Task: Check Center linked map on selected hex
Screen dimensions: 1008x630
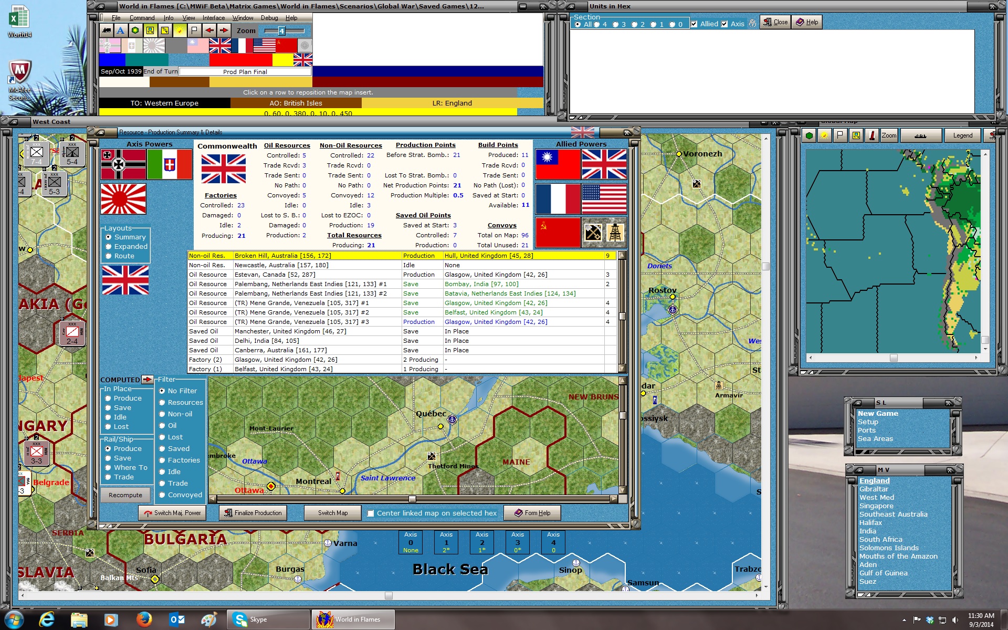Action: tap(371, 513)
